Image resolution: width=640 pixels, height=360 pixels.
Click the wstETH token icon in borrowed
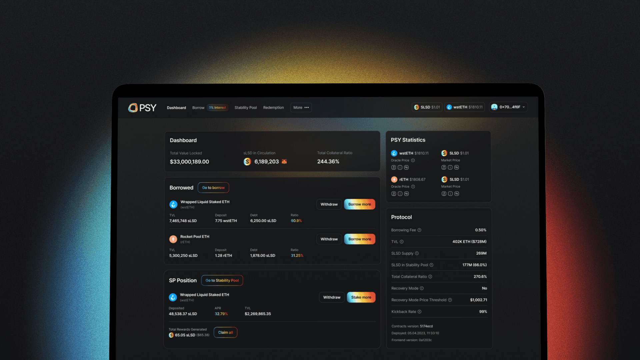[x=174, y=204]
